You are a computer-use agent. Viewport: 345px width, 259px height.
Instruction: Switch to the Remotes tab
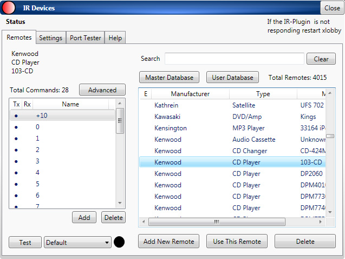point(19,37)
